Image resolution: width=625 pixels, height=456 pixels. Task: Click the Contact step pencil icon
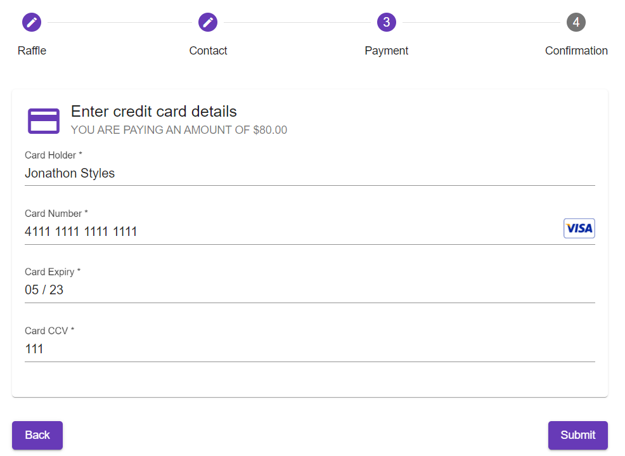[x=208, y=22]
